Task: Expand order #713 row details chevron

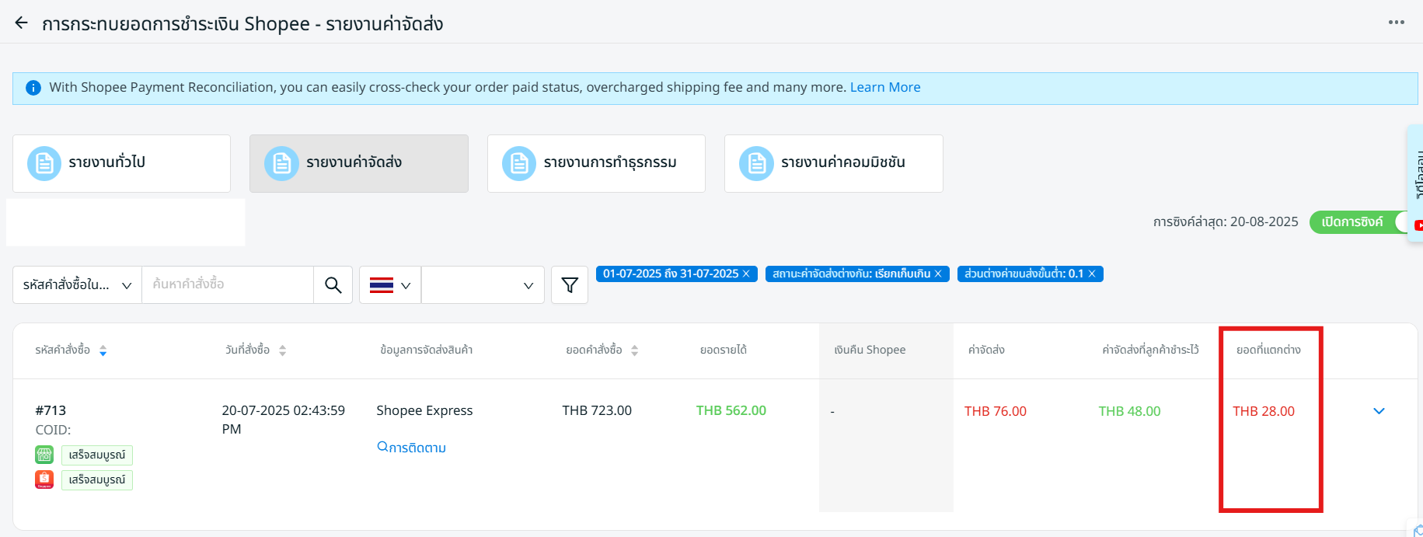Action: click(1379, 411)
